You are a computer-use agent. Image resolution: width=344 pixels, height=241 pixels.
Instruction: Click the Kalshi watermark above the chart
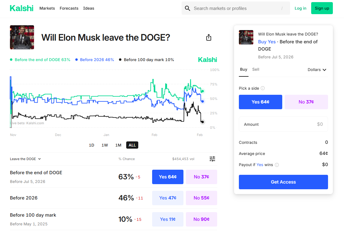(x=207, y=60)
